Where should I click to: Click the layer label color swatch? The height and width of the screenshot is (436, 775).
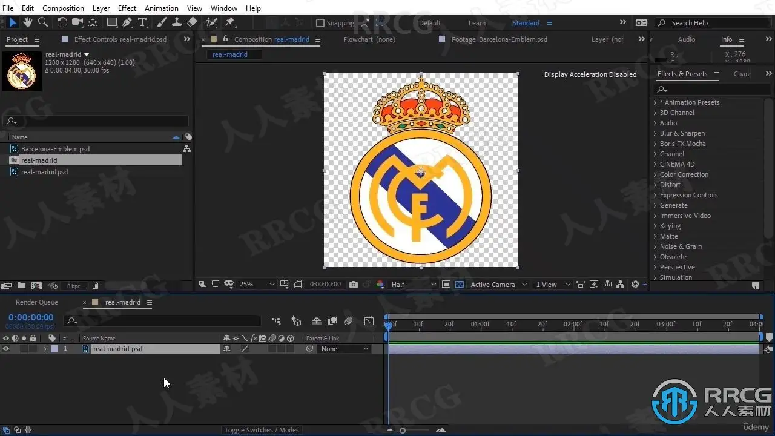click(54, 349)
